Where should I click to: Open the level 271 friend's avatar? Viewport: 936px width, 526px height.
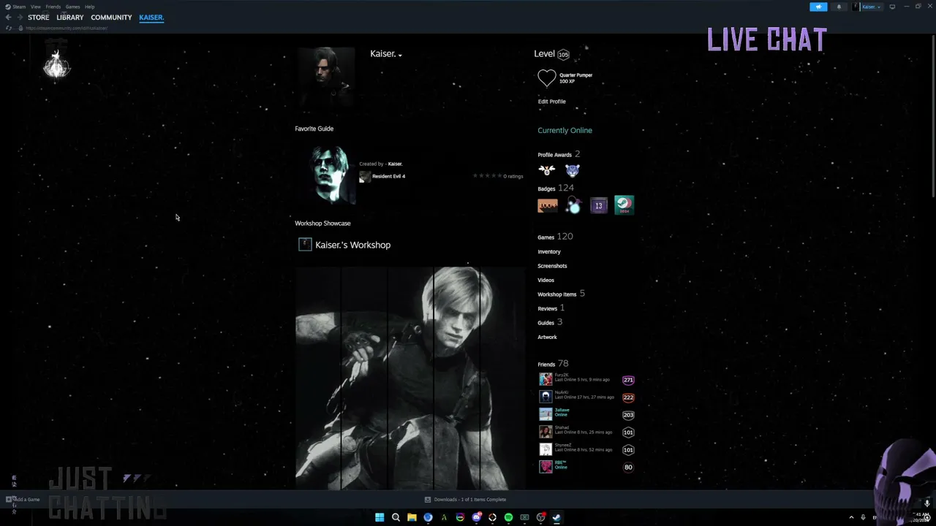(546, 380)
